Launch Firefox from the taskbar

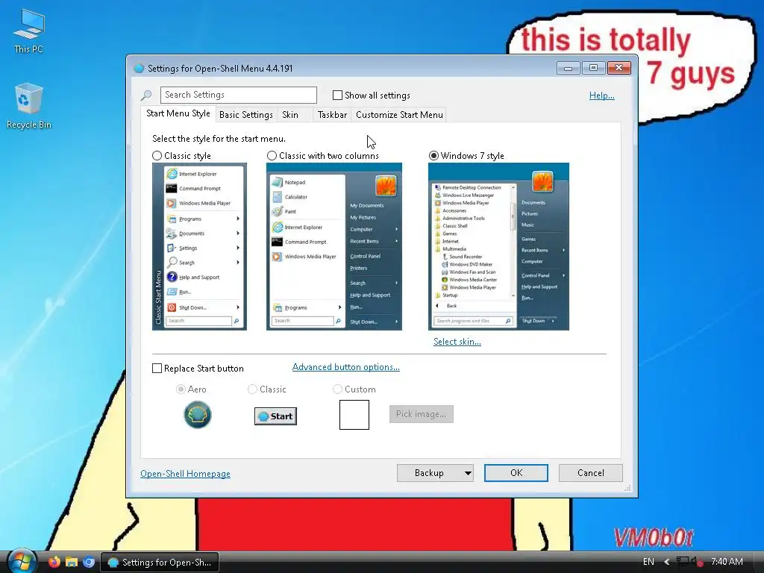click(54, 562)
